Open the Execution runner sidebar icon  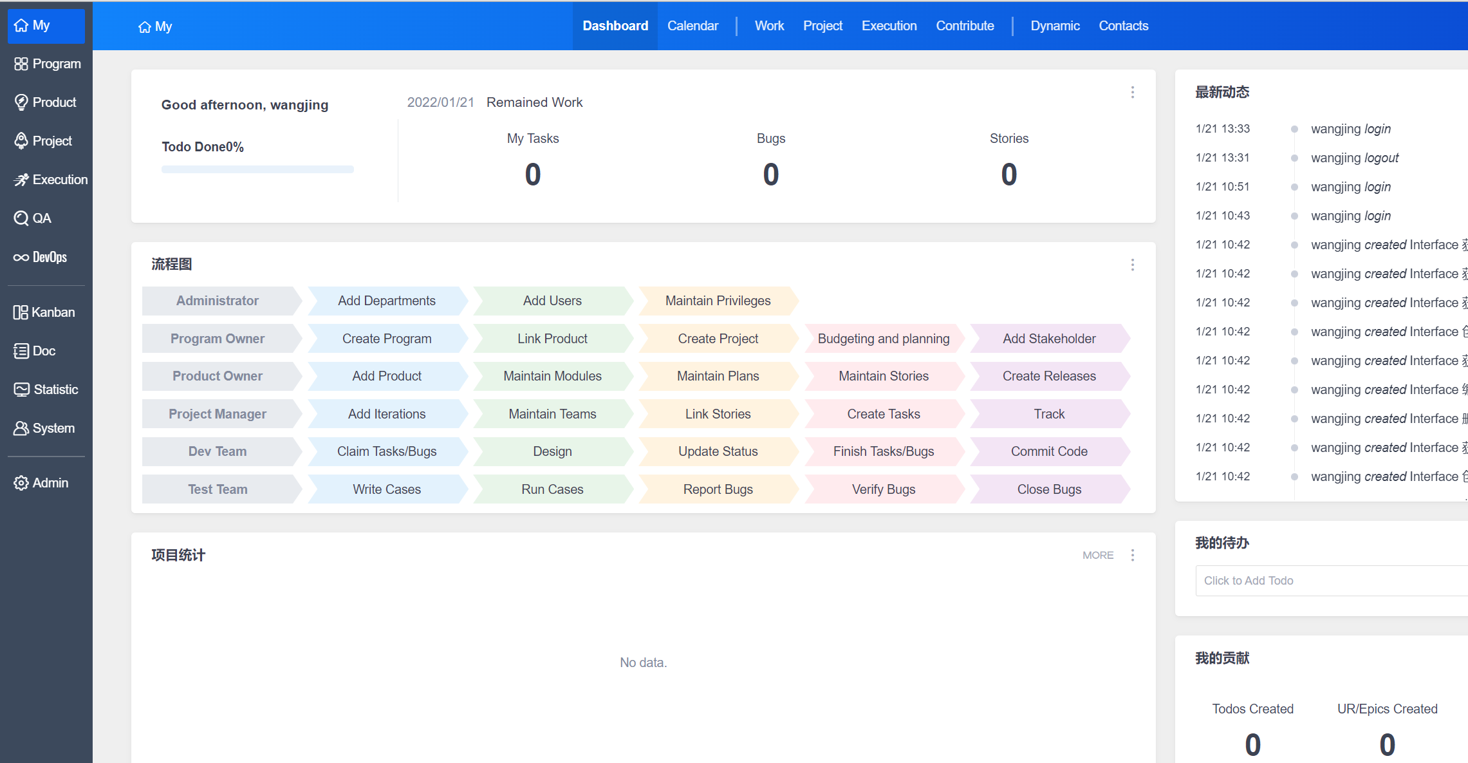pyautogui.click(x=21, y=180)
